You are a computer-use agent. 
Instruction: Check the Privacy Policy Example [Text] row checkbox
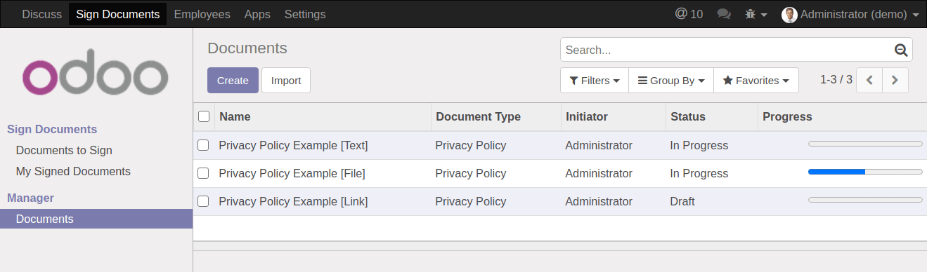pyautogui.click(x=203, y=145)
